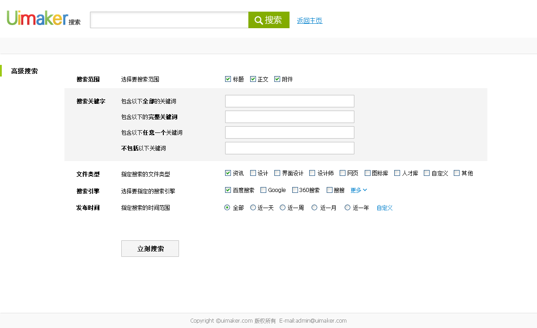Disable the 附件 checkbox
537x328 pixels.
click(277, 79)
